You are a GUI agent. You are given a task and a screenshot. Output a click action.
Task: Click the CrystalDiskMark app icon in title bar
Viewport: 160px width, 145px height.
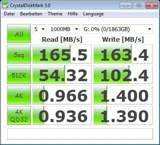pos(5,5)
